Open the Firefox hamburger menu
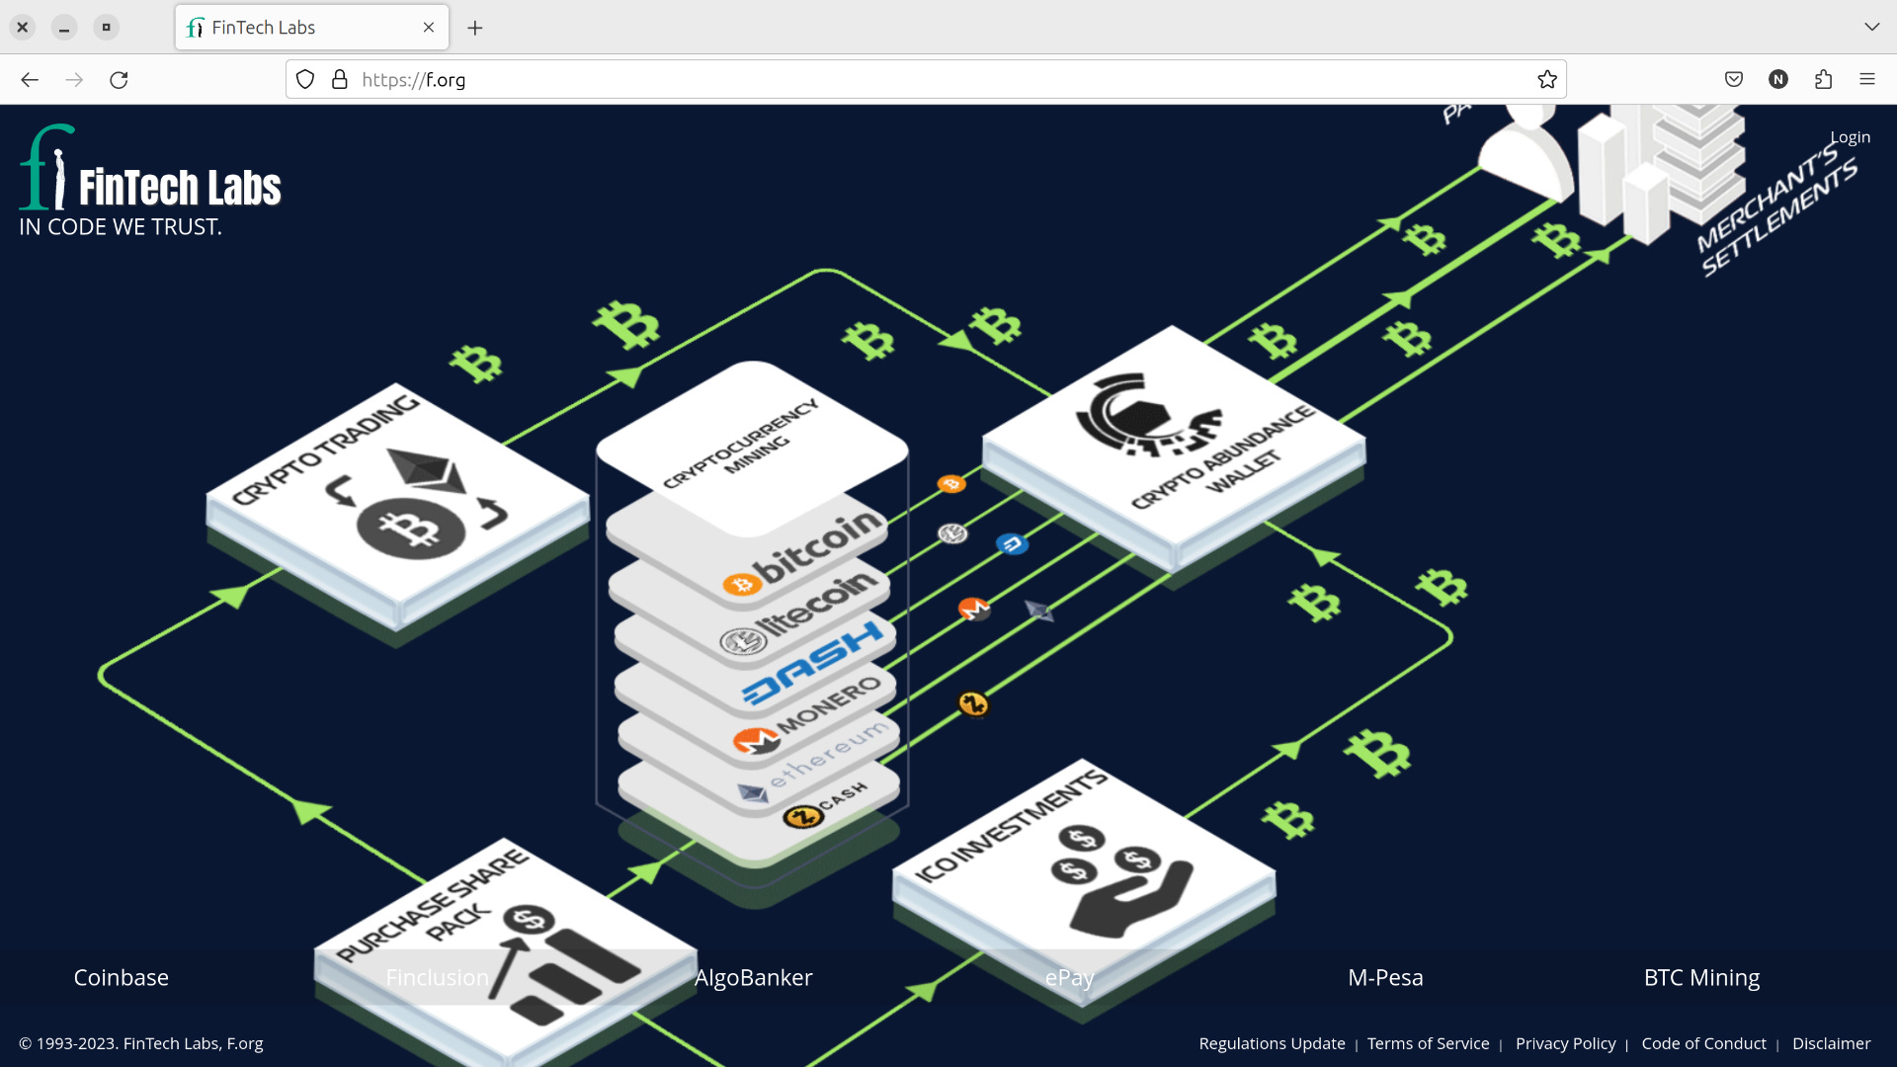This screenshot has height=1067, width=1897. [x=1867, y=80]
